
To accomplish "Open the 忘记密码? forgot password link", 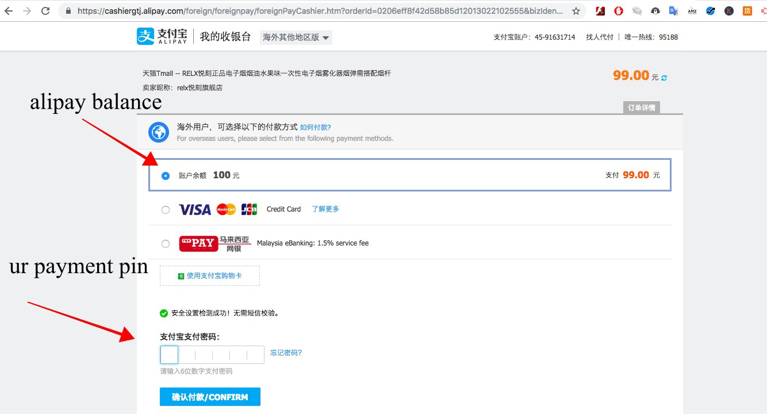I will [x=286, y=353].
